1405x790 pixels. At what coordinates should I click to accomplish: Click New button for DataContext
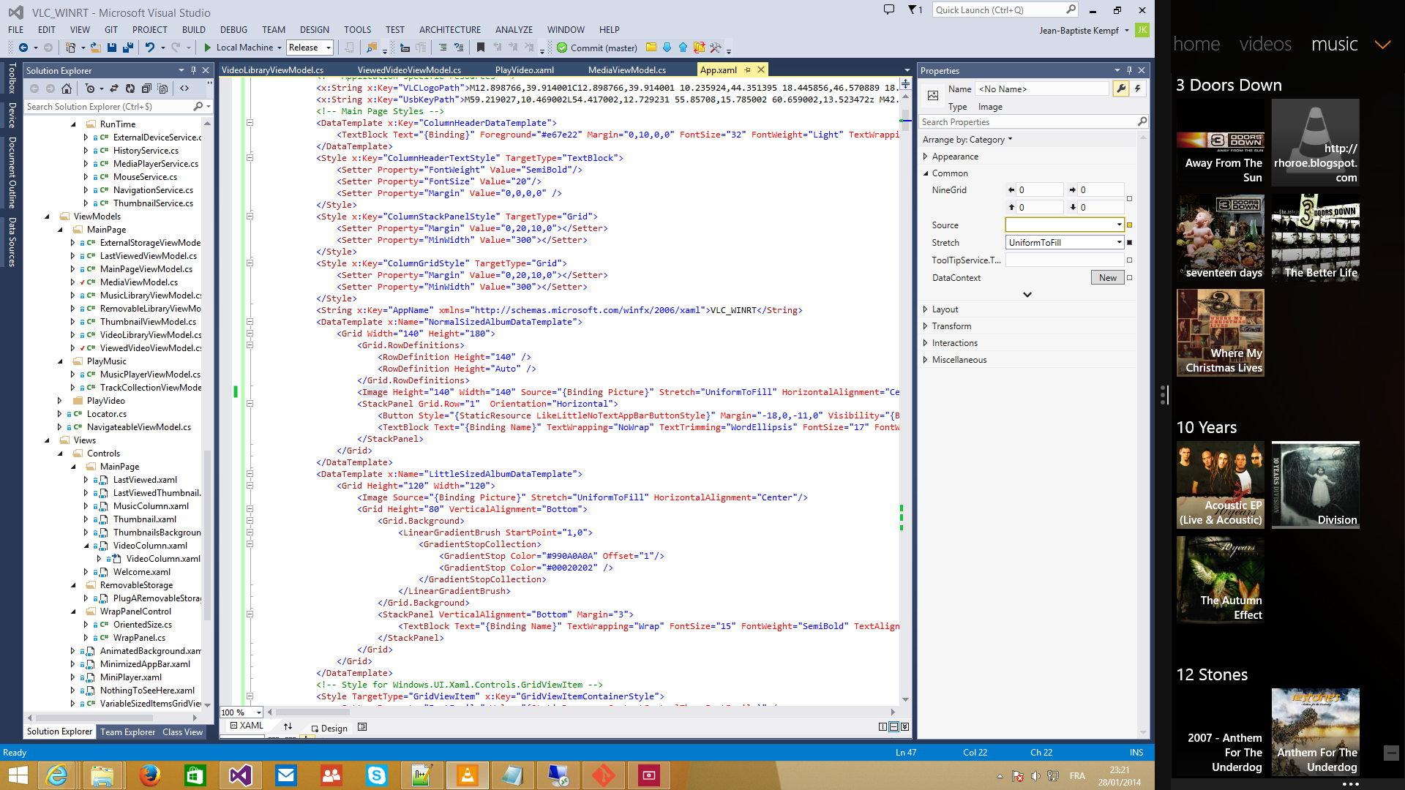[1107, 278]
